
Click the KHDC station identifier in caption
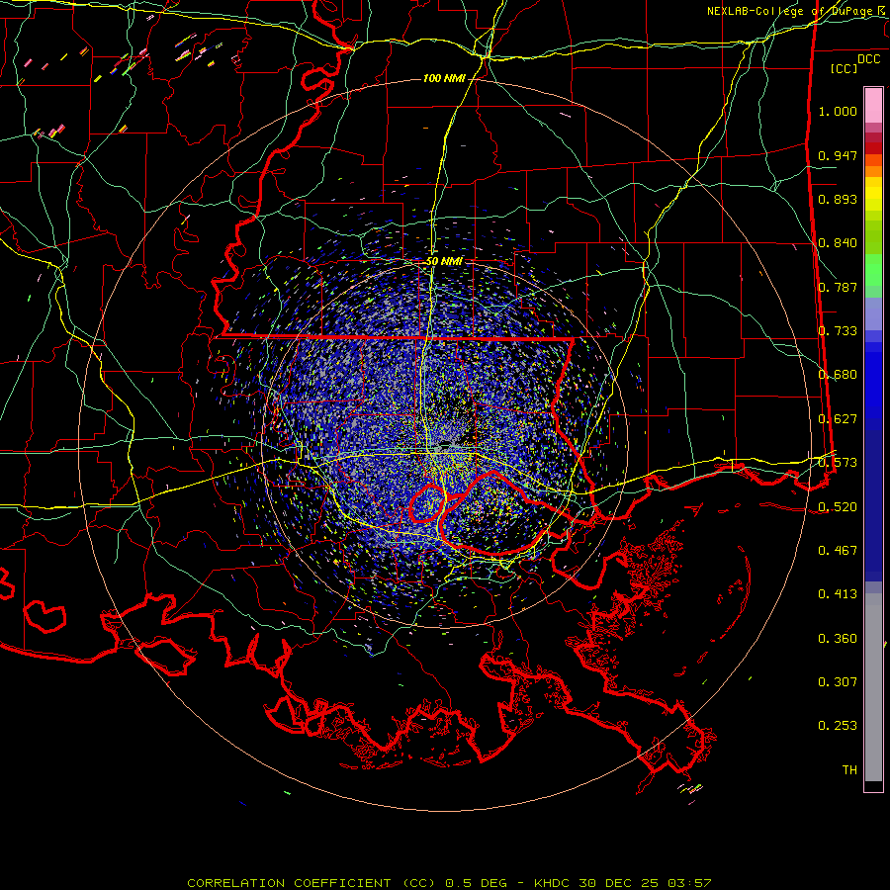[x=554, y=883]
